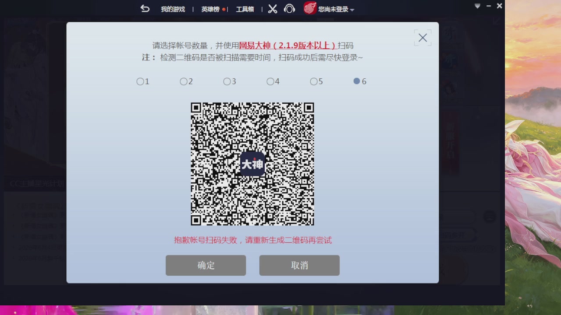Click the 取消 button
The image size is (561, 315).
[299, 266]
